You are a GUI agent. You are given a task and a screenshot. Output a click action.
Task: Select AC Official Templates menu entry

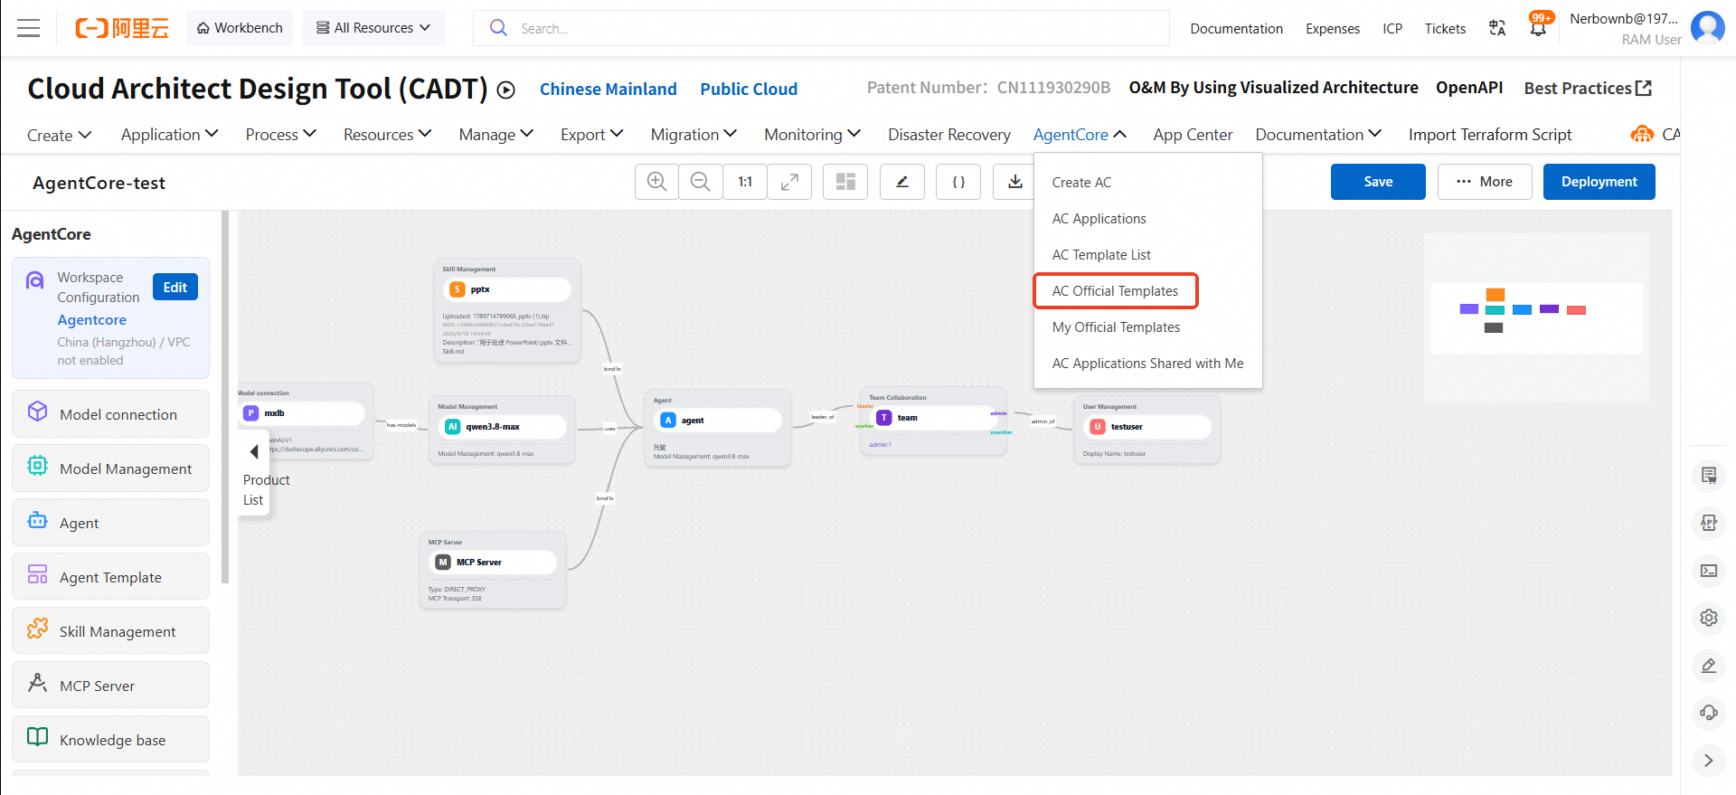[1116, 291]
